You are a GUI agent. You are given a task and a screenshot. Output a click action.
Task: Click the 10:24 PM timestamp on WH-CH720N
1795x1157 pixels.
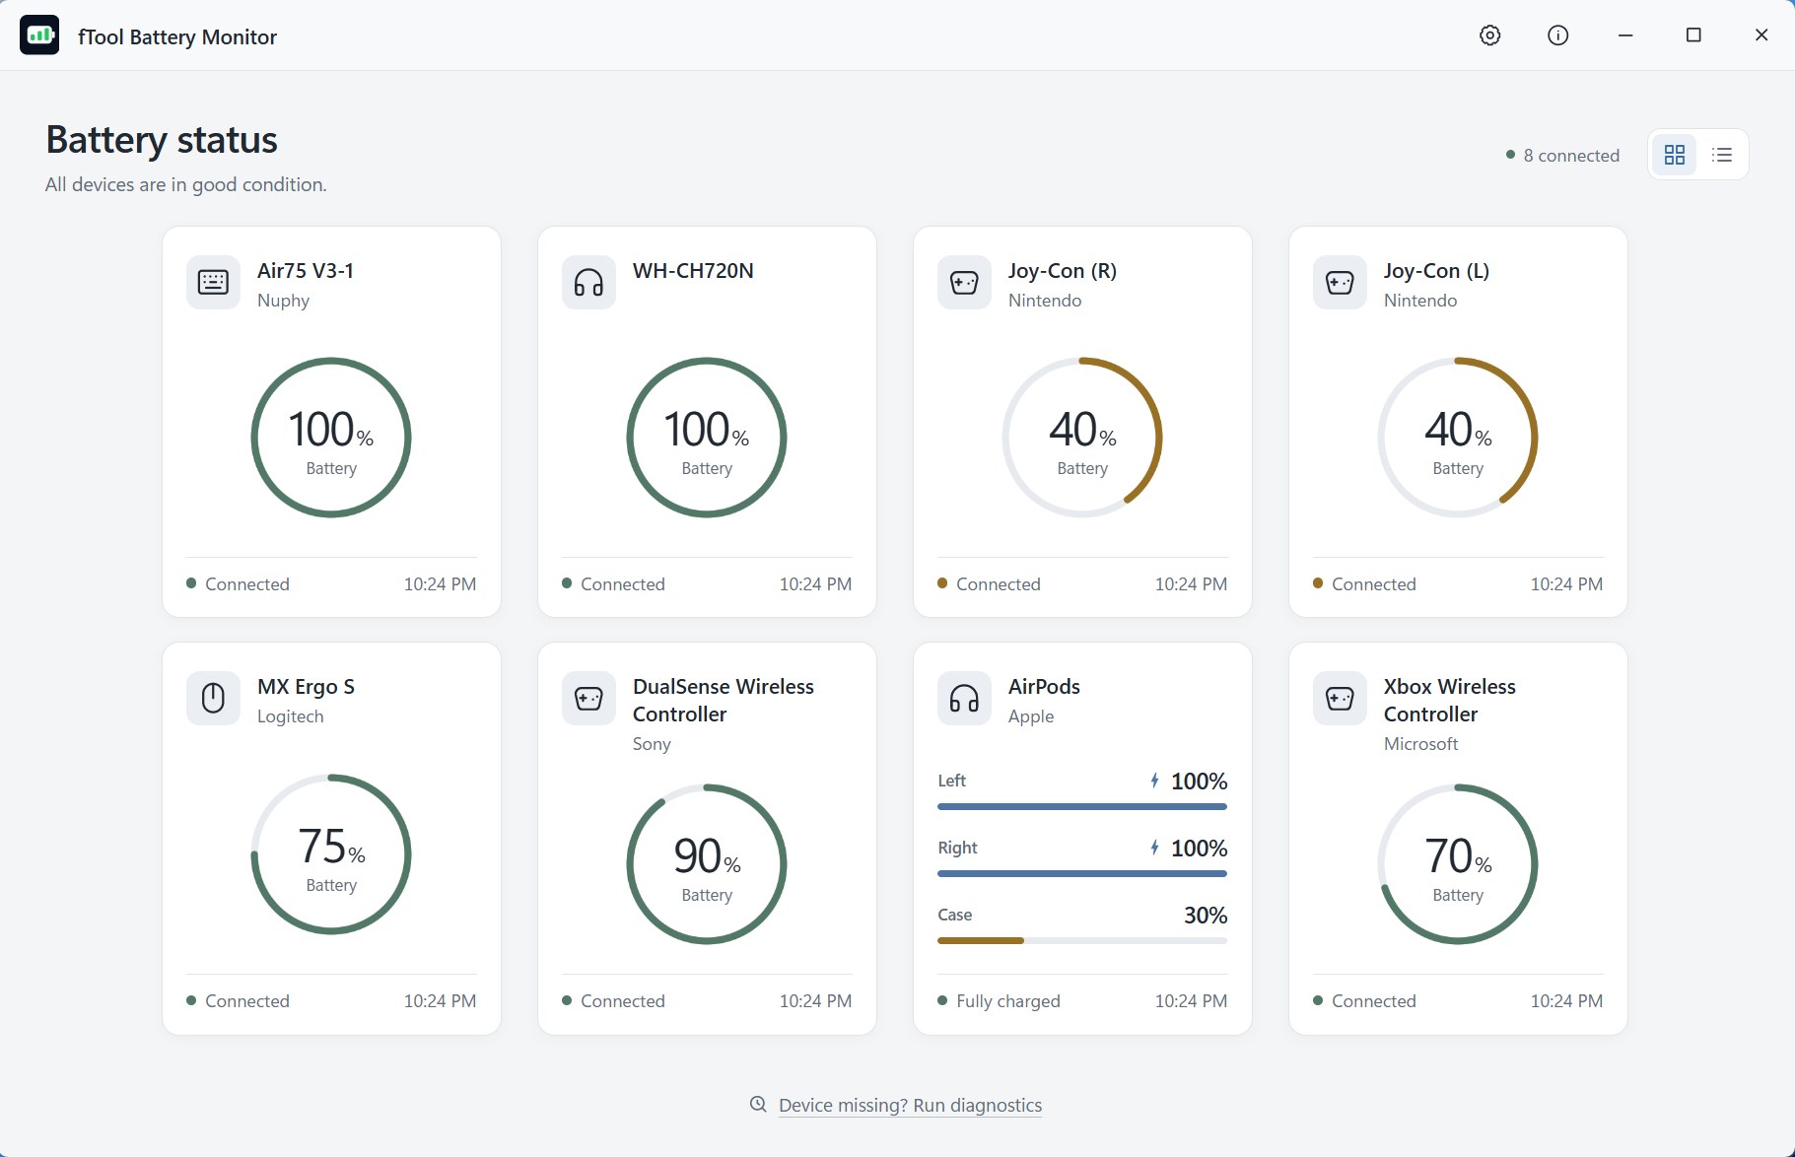tap(815, 584)
